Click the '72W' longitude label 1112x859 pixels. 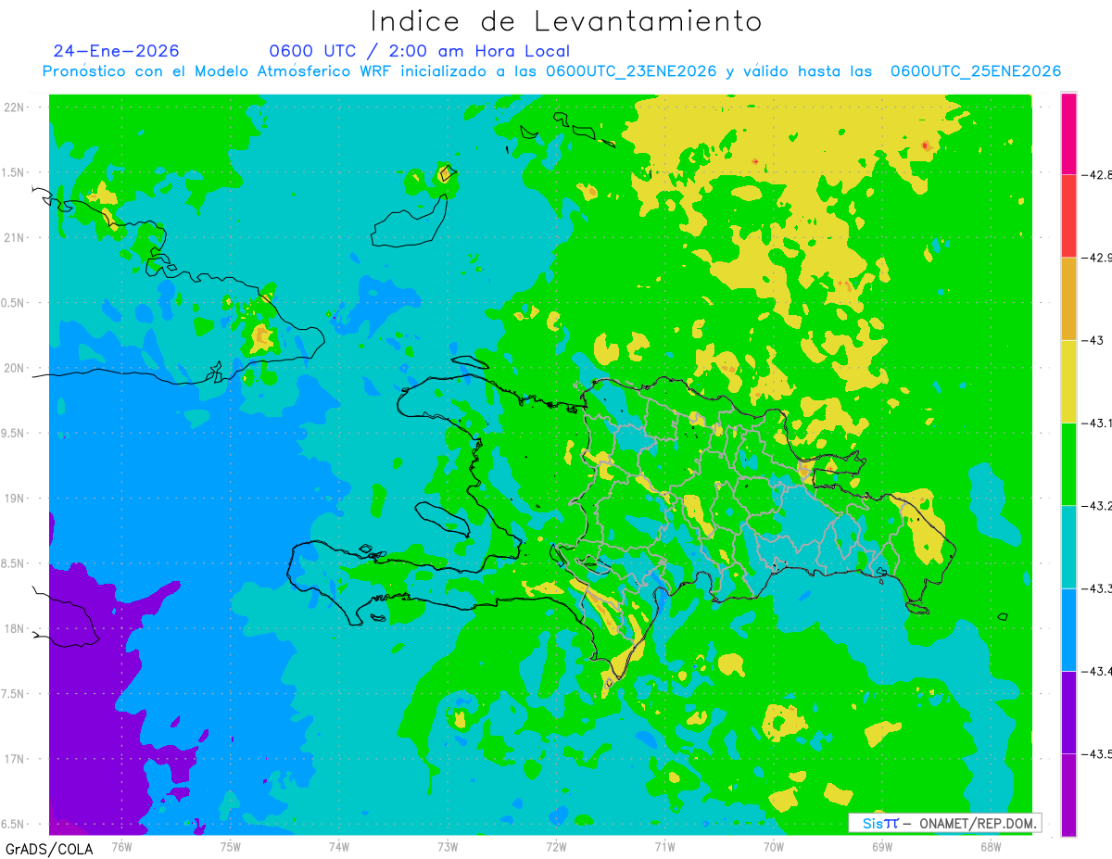click(556, 845)
